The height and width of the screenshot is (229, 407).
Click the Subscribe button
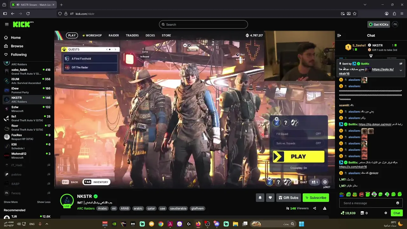pyautogui.click(x=316, y=198)
